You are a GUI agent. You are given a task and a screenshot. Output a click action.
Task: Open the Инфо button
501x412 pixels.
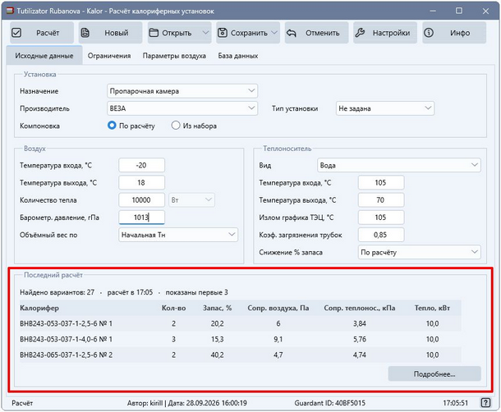point(454,33)
